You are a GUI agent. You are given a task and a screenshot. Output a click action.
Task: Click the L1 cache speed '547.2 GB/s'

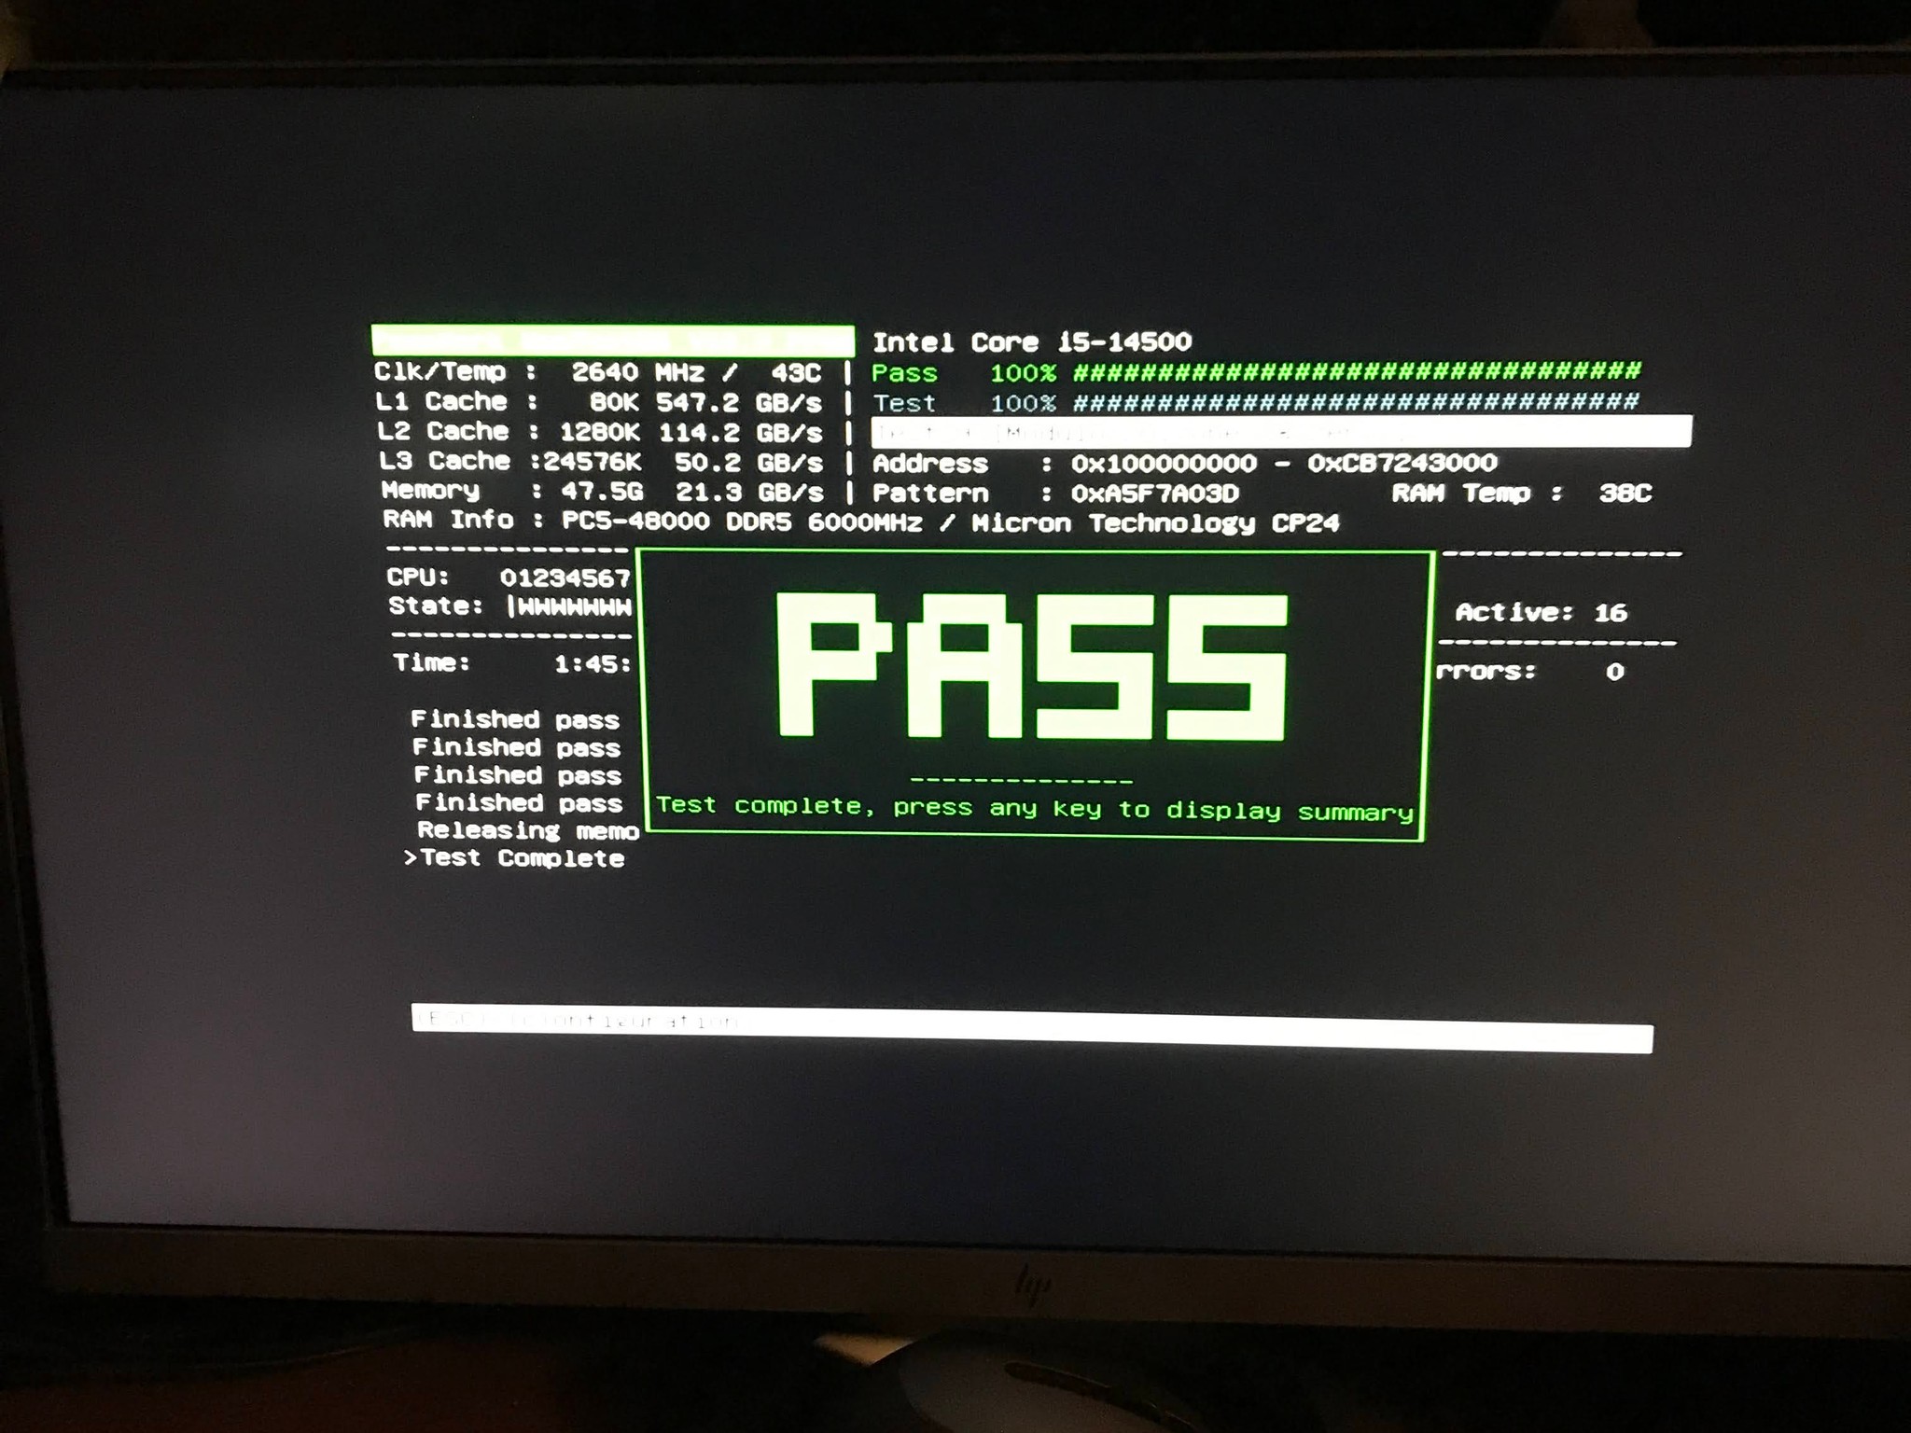pyautogui.click(x=739, y=402)
